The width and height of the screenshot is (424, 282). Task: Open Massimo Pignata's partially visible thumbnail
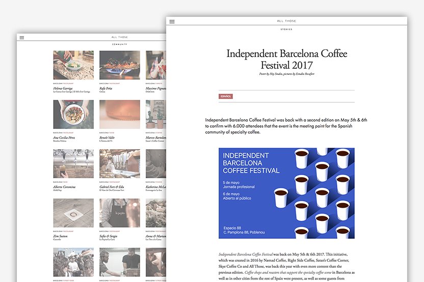pos(156,65)
